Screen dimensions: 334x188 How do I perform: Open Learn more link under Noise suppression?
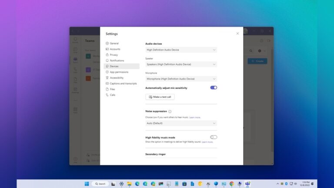tap(195, 117)
